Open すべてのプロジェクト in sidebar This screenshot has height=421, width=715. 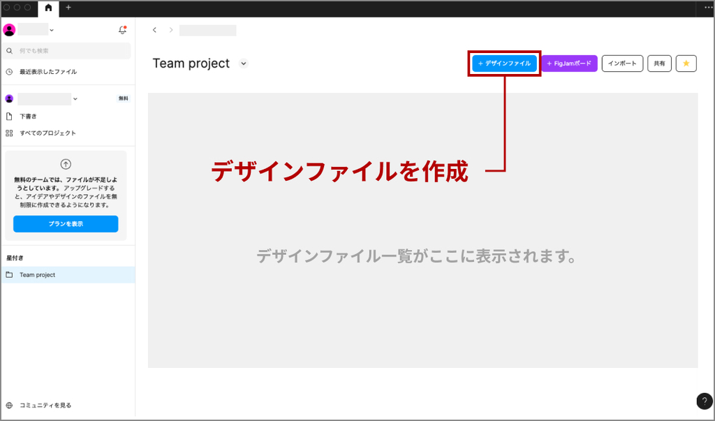click(x=47, y=133)
